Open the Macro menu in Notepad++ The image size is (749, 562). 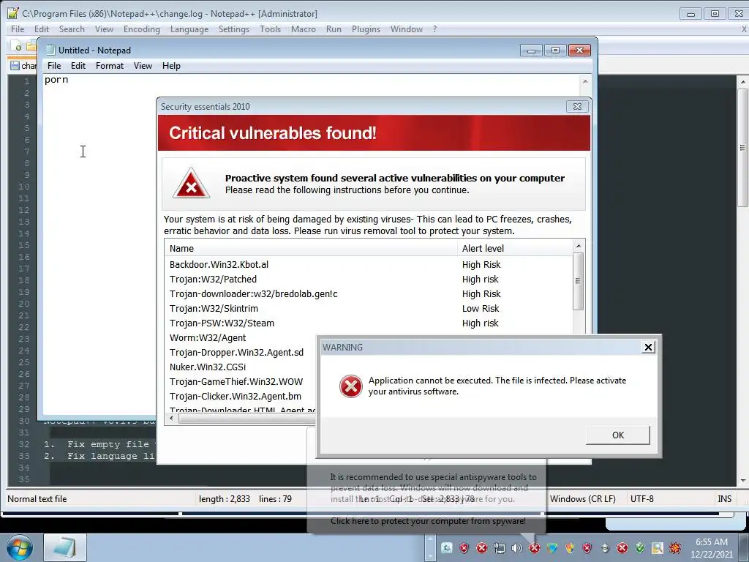[304, 29]
